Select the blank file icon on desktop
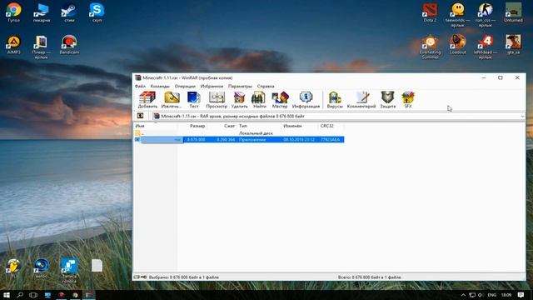Viewport: 533px width, 300px height. point(97,266)
